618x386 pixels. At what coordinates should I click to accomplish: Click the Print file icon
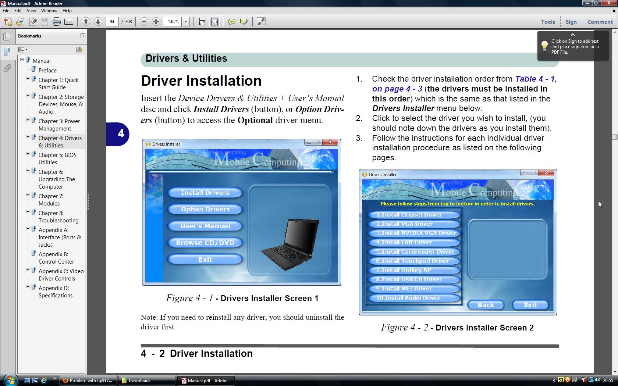(56, 22)
